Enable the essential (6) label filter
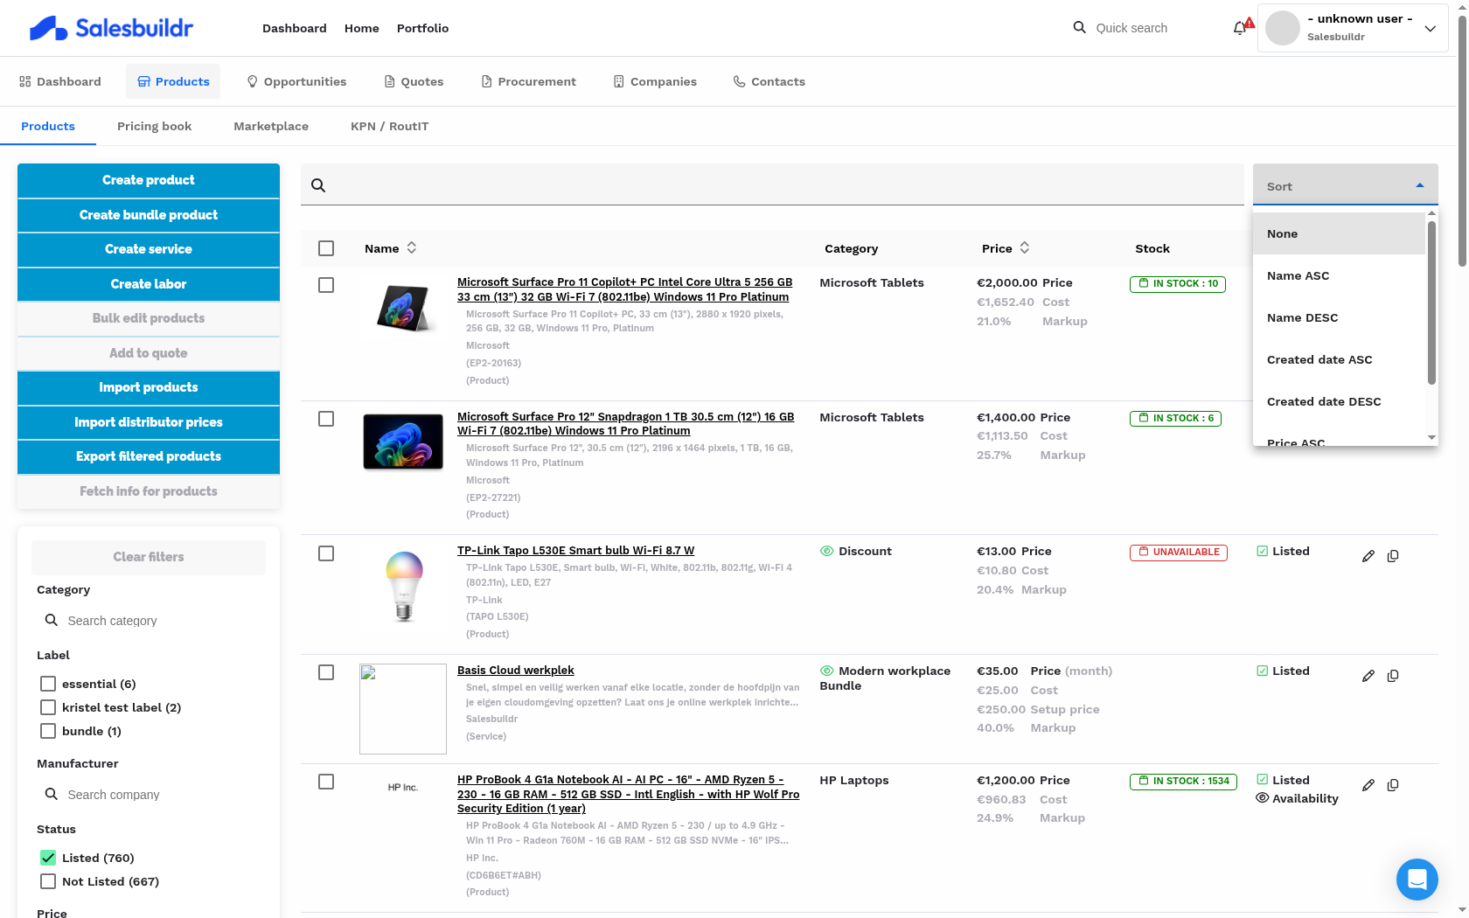The height and width of the screenshot is (918, 1469). point(48,684)
